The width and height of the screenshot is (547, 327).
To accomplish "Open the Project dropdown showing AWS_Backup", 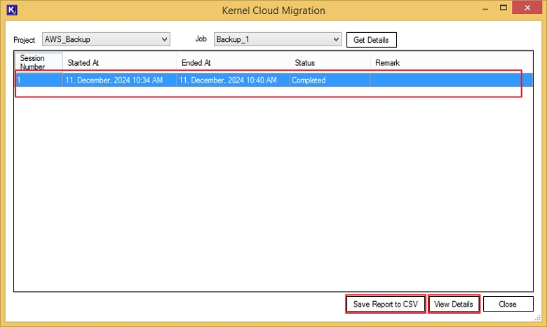I will pos(106,39).
